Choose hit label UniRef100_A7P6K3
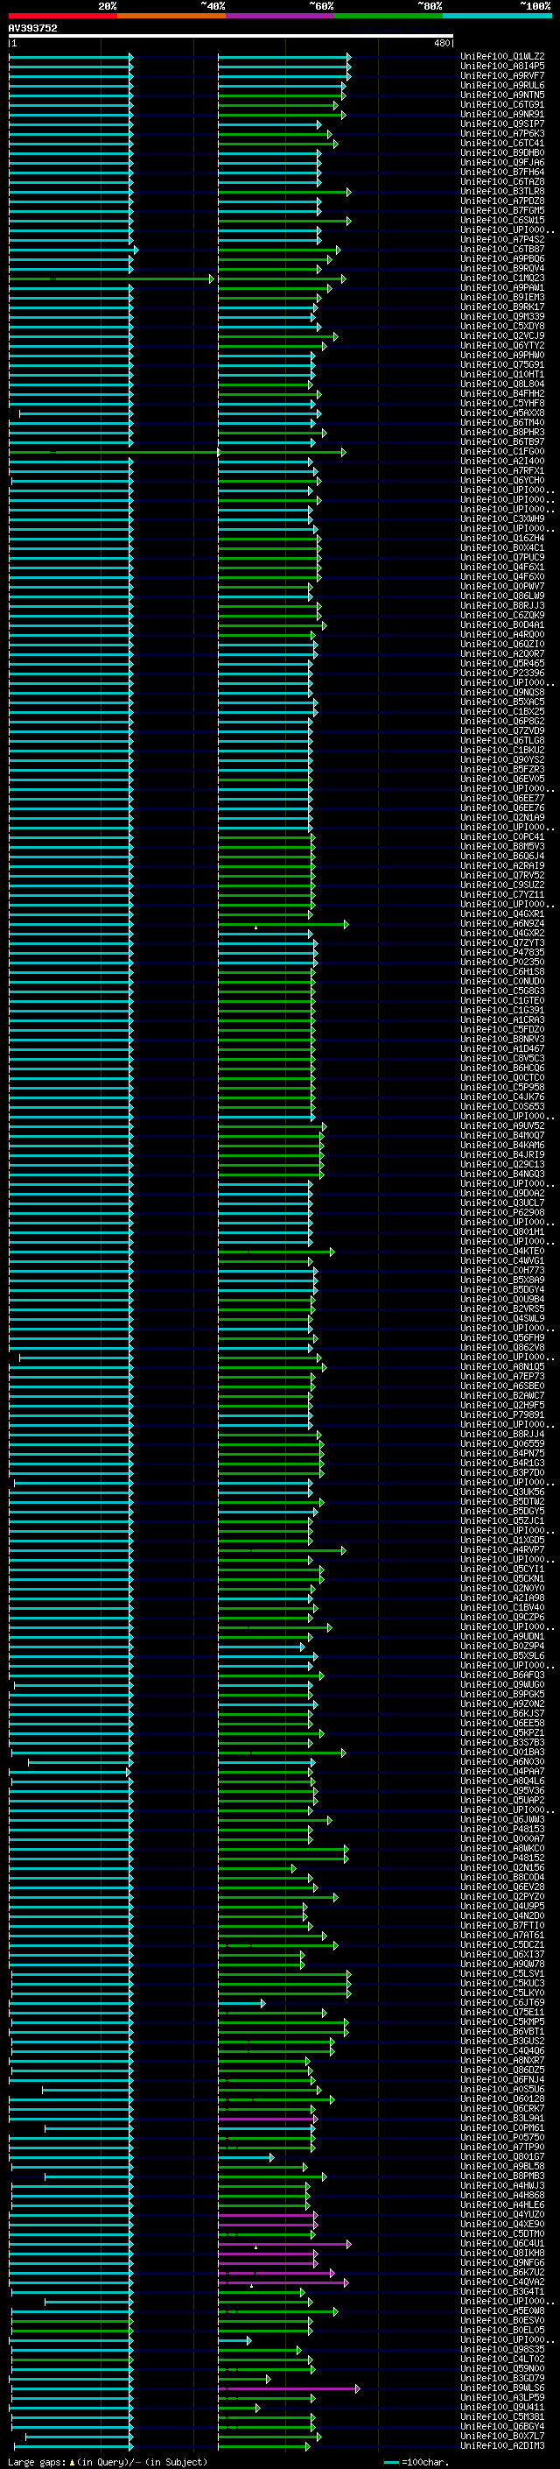This screenshot has width=560, height=2469. (502, 133)
